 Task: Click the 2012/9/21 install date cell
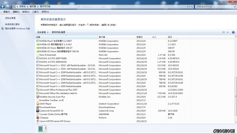tap(141, 121)
